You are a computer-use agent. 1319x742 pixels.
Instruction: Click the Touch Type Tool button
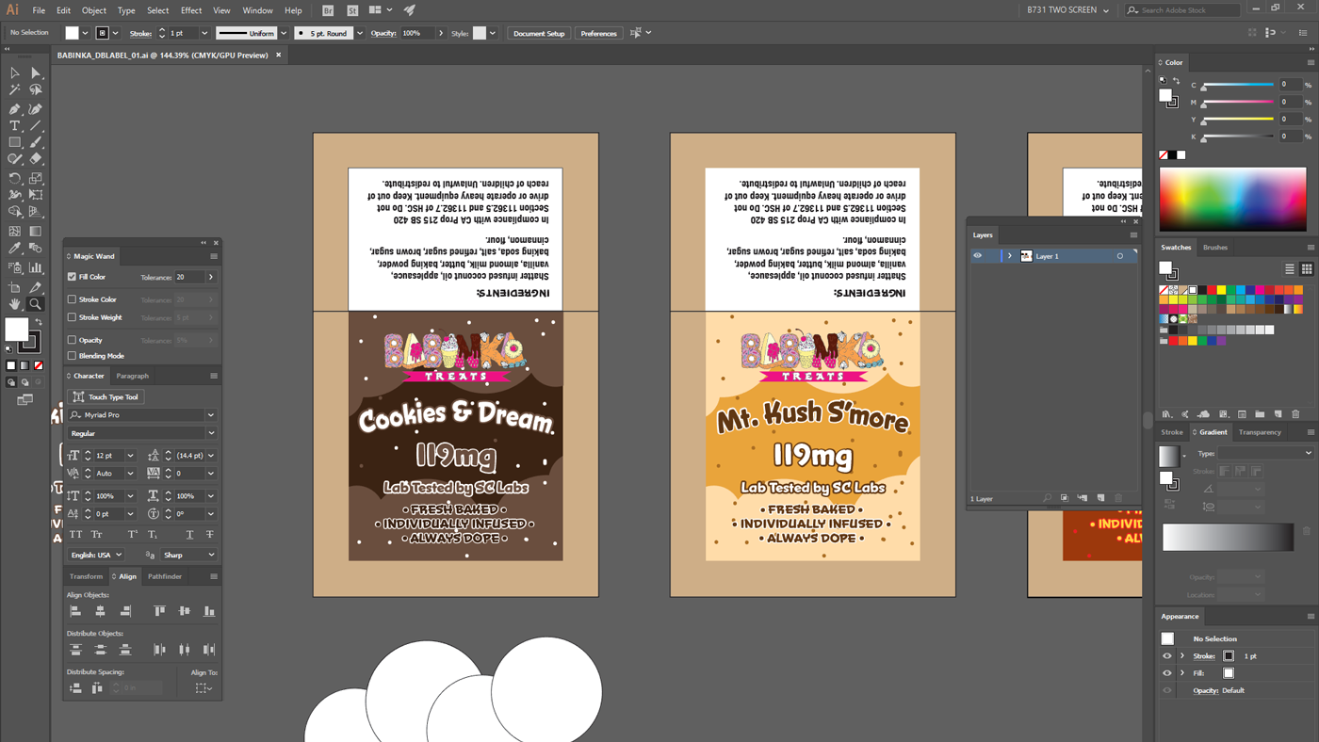(106, 396)
